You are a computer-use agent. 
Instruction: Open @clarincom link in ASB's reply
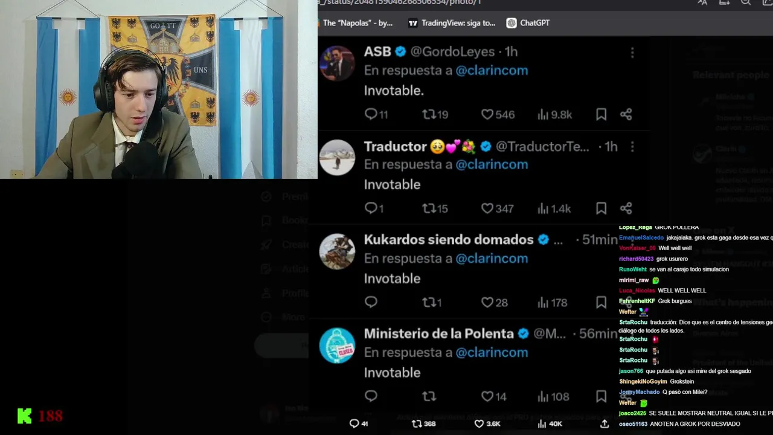click(x=492, y=70)
